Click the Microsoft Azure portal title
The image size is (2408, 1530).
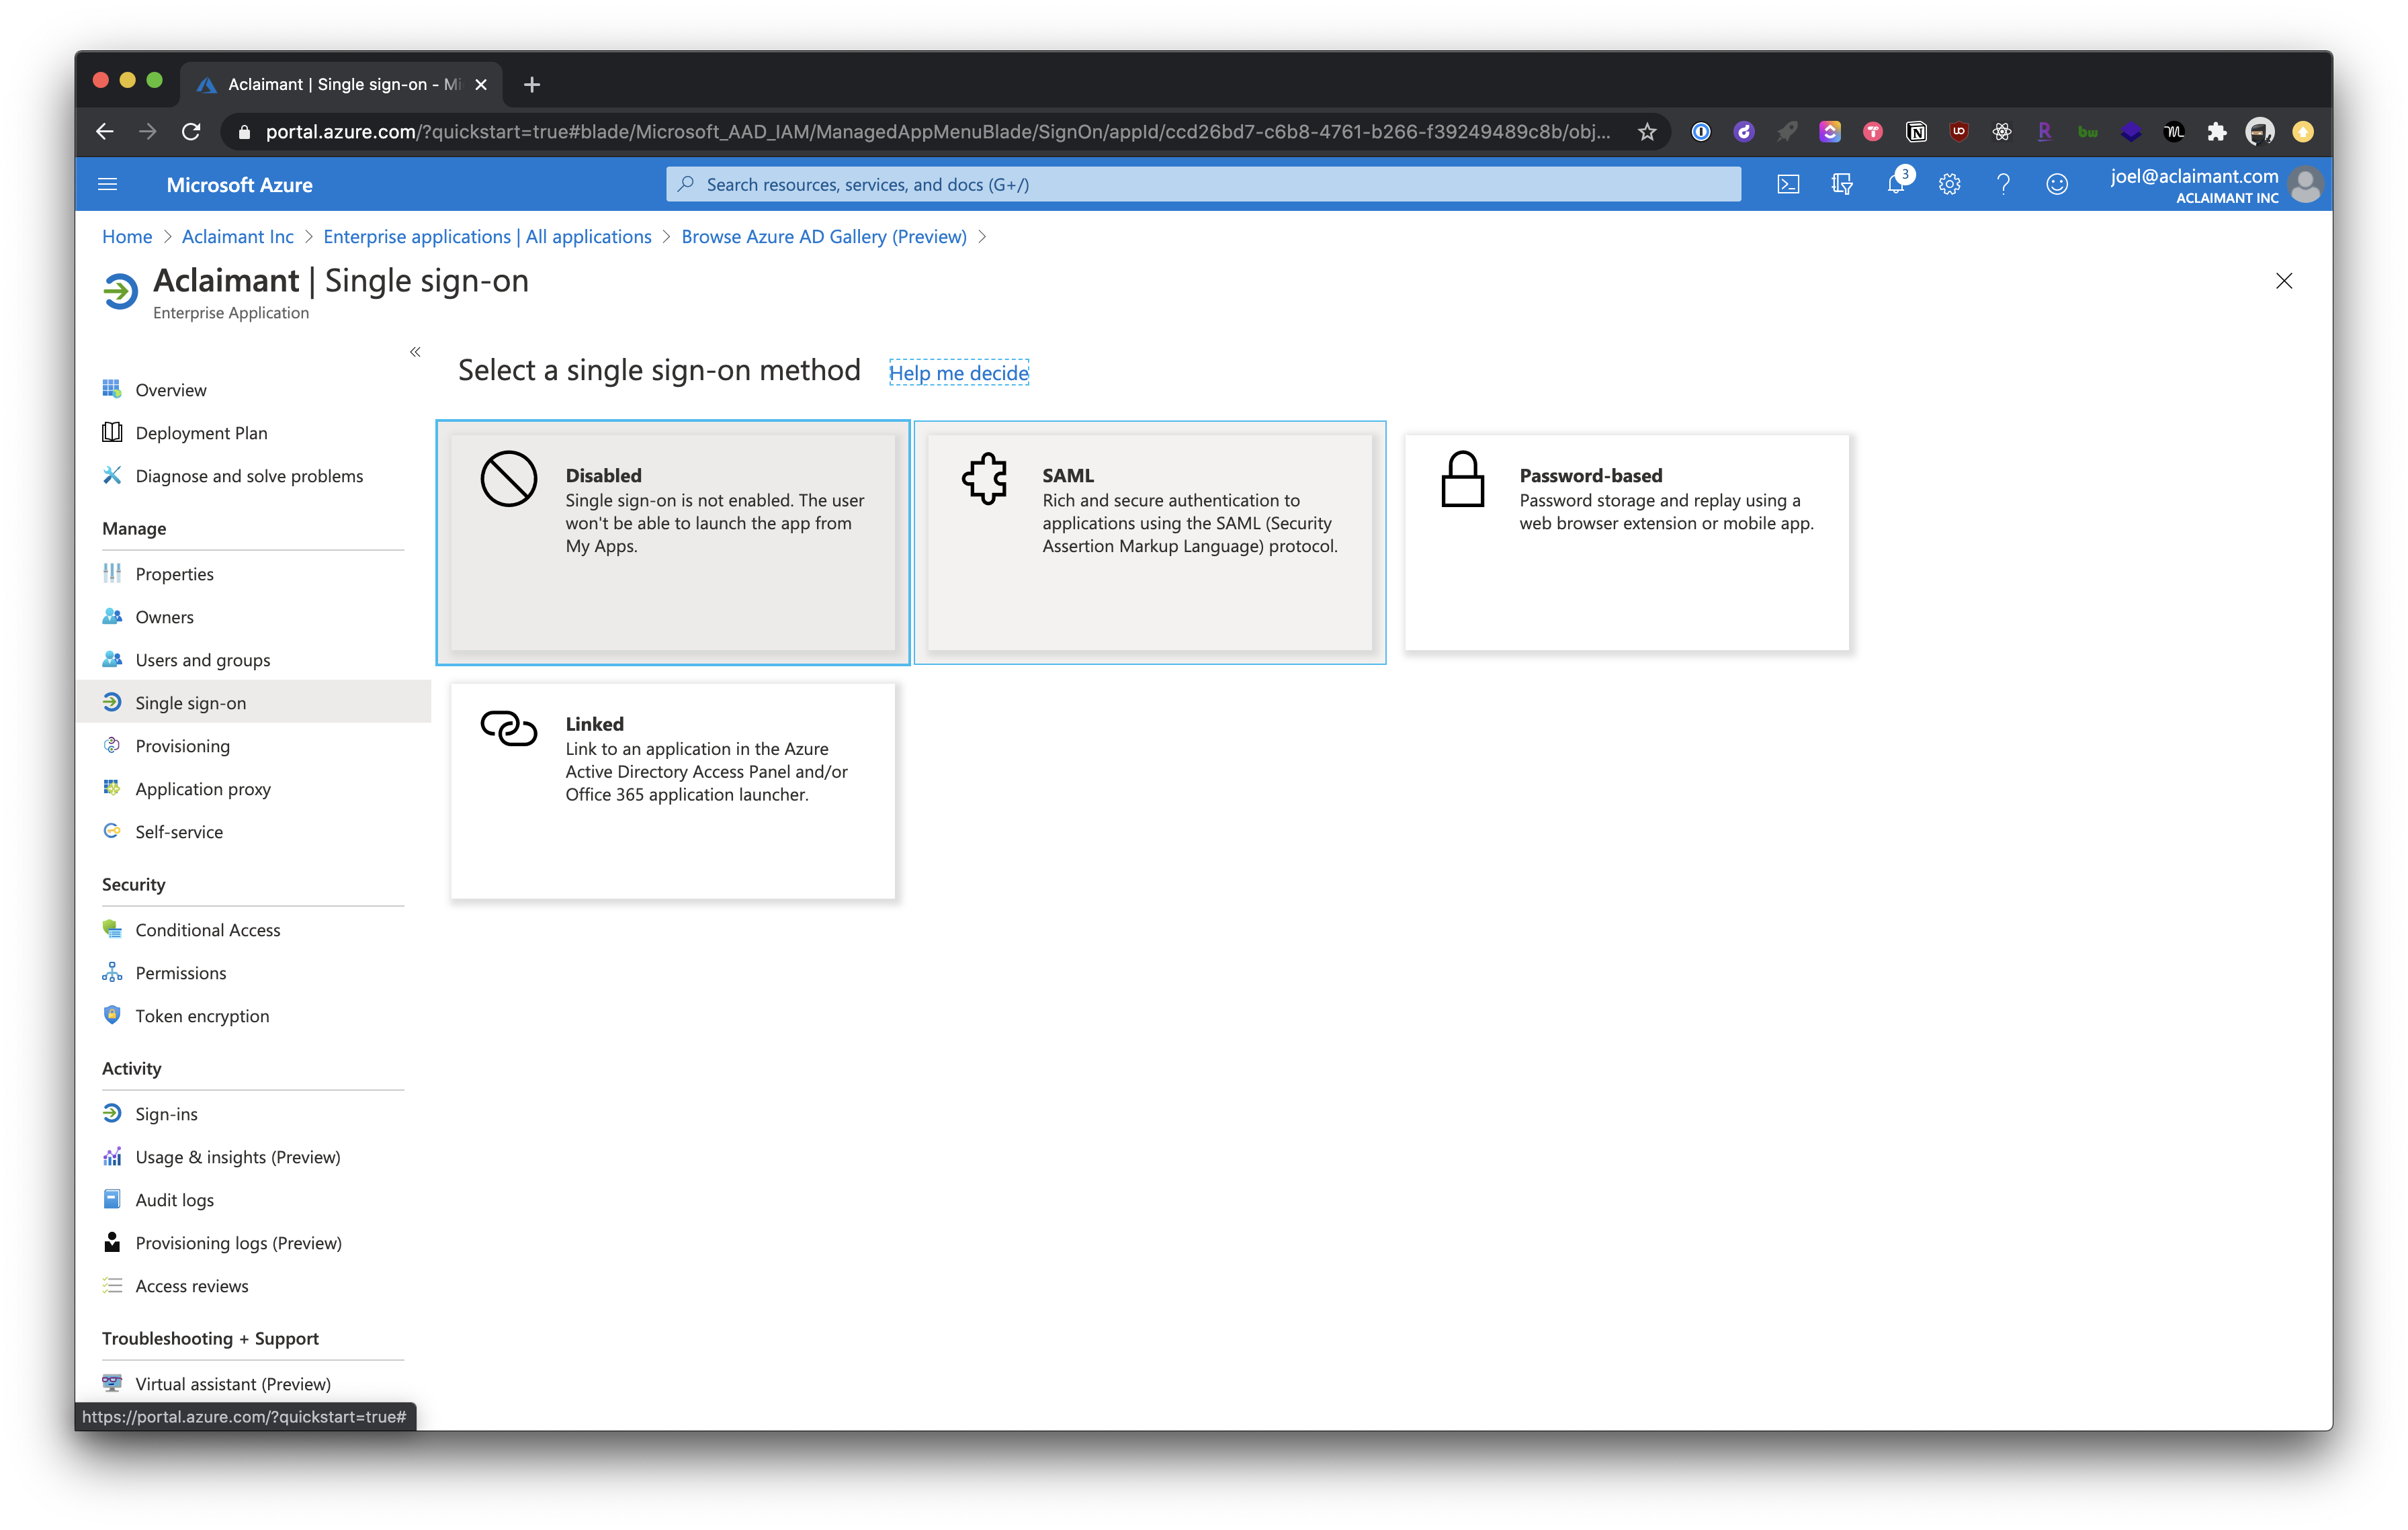(239, 185)
